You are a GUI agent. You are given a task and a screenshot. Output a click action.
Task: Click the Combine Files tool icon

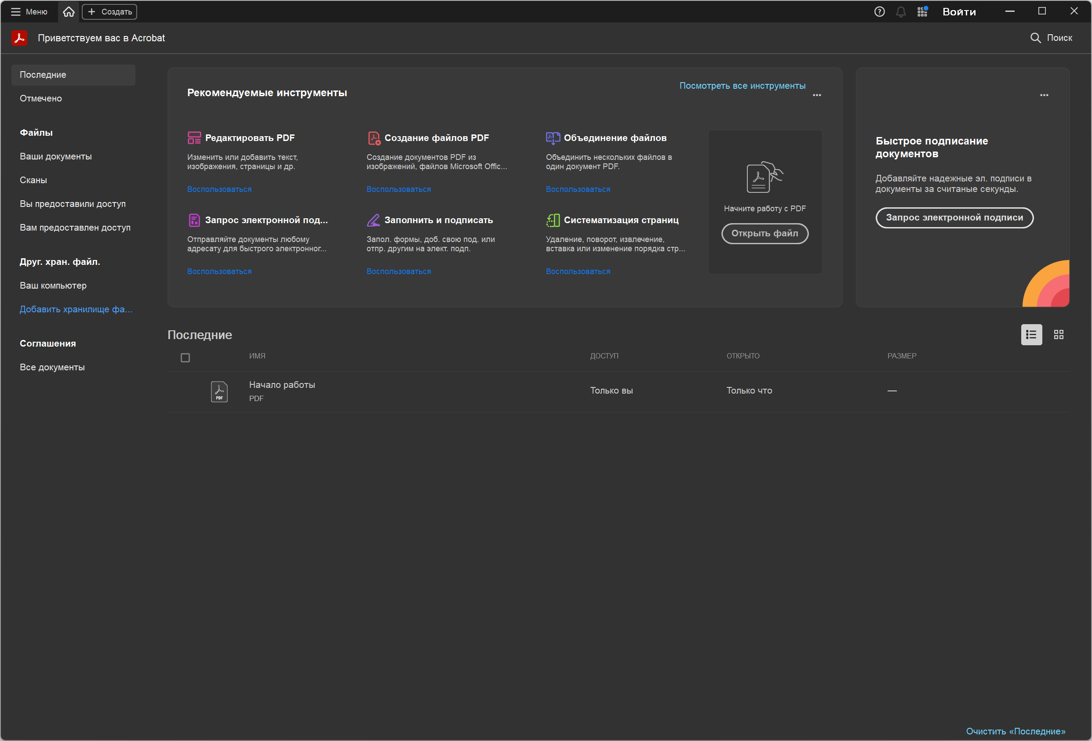pyautogui.click(x=553, y=138)
